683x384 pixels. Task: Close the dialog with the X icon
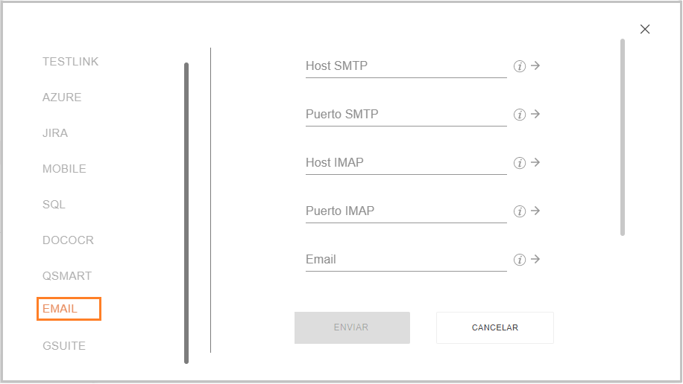pos(645,29)
